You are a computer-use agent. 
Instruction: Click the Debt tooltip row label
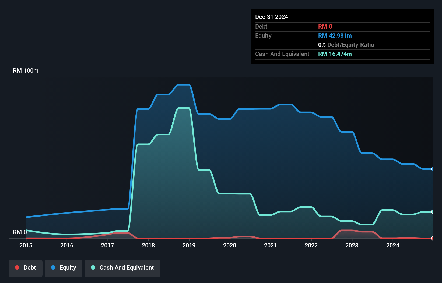(x=261, y=26)
